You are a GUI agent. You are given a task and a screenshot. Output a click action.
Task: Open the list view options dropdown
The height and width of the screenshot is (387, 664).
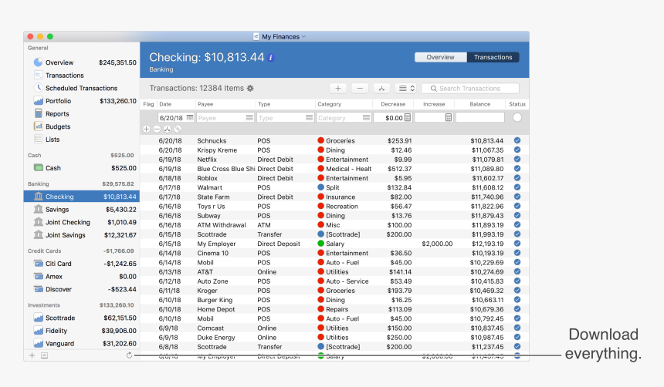point(405,89)
